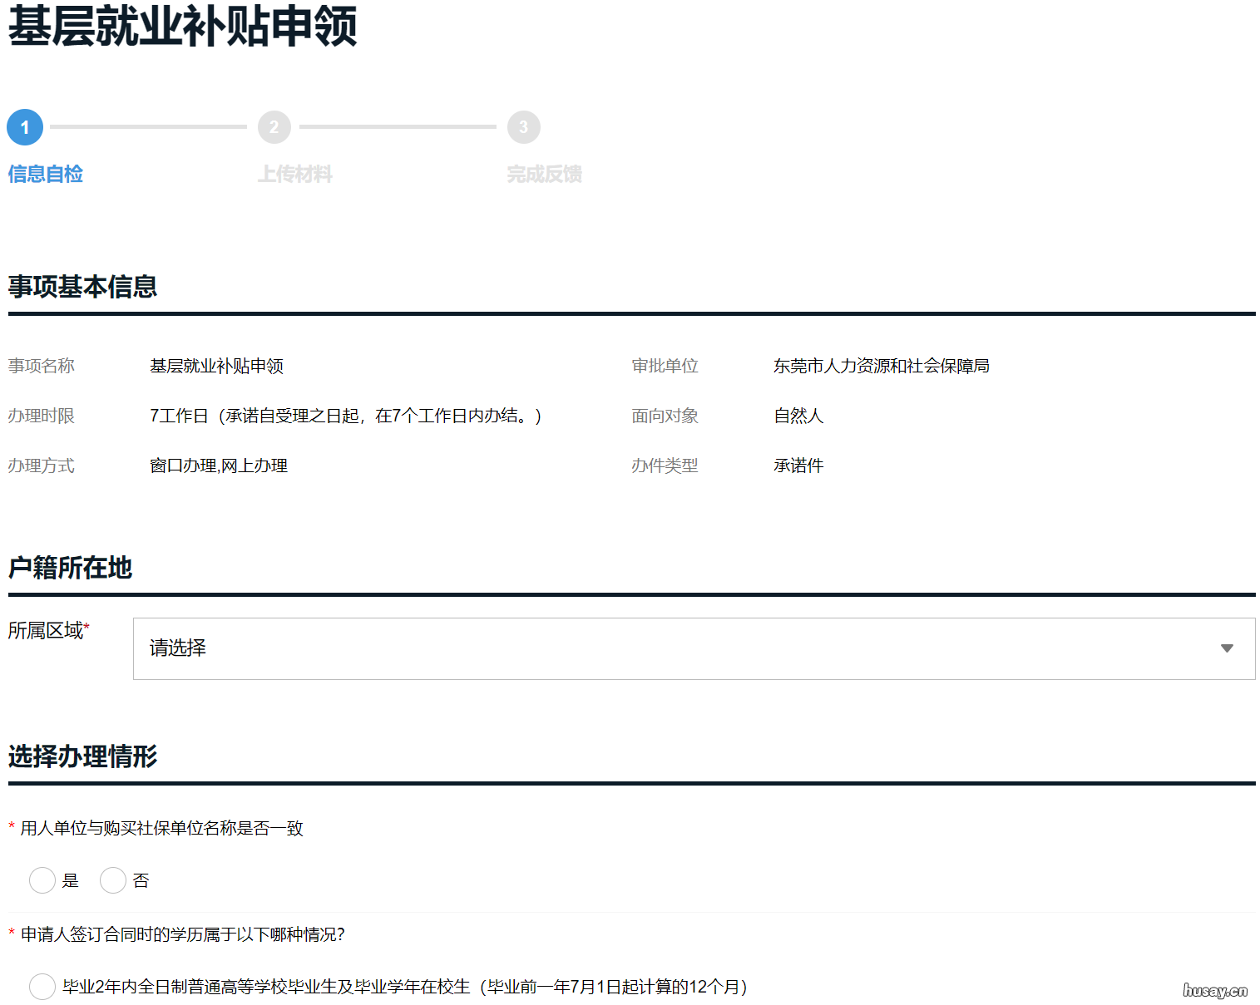
Task: Click the step 2 circle icon
Action: [274, 127]
